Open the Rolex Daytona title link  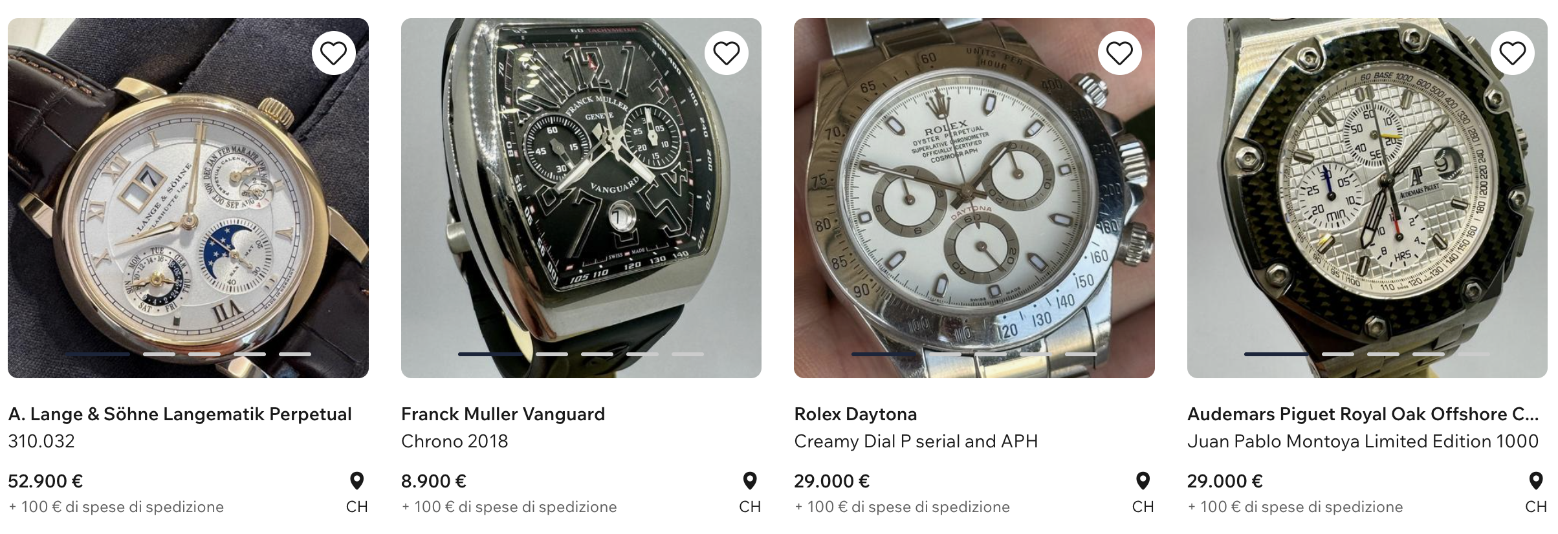click(x=855, y=414)
